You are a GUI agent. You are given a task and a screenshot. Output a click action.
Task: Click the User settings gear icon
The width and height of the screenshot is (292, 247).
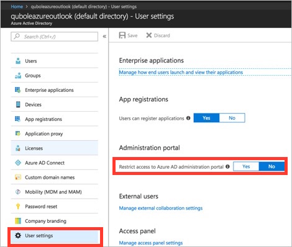click(x=18, y=235)
